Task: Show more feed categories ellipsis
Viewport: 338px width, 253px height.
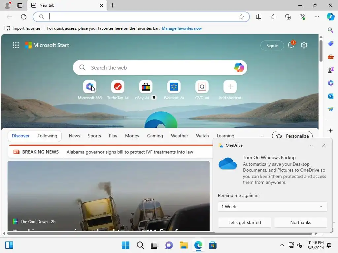Action: [261, 136]
